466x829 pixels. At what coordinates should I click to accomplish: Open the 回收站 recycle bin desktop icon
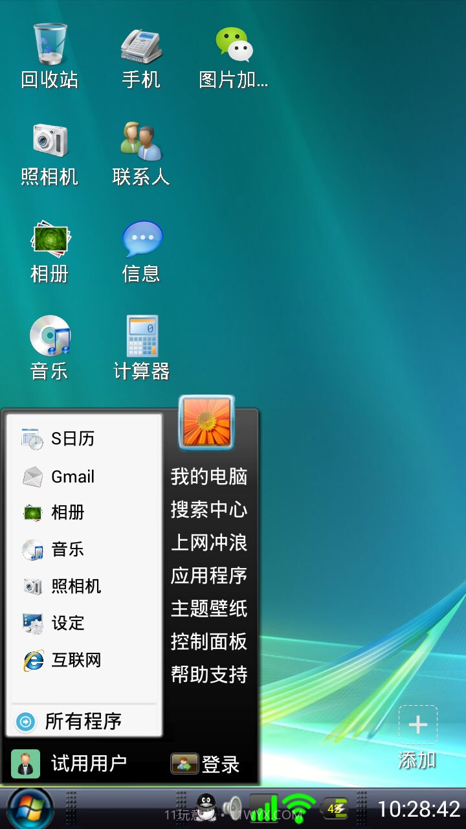(50, 56)
